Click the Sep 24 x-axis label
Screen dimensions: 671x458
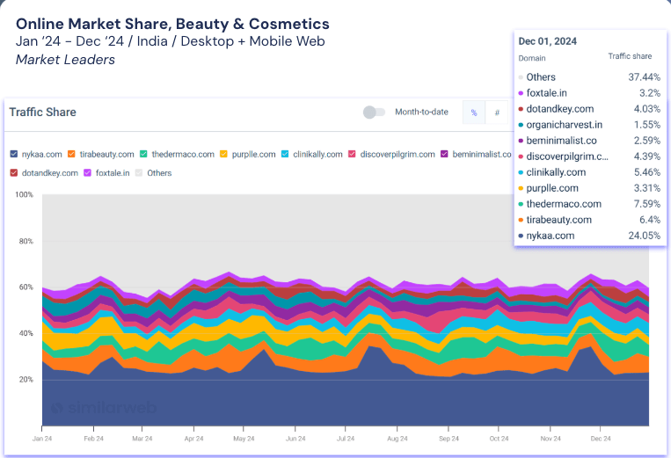449,439
